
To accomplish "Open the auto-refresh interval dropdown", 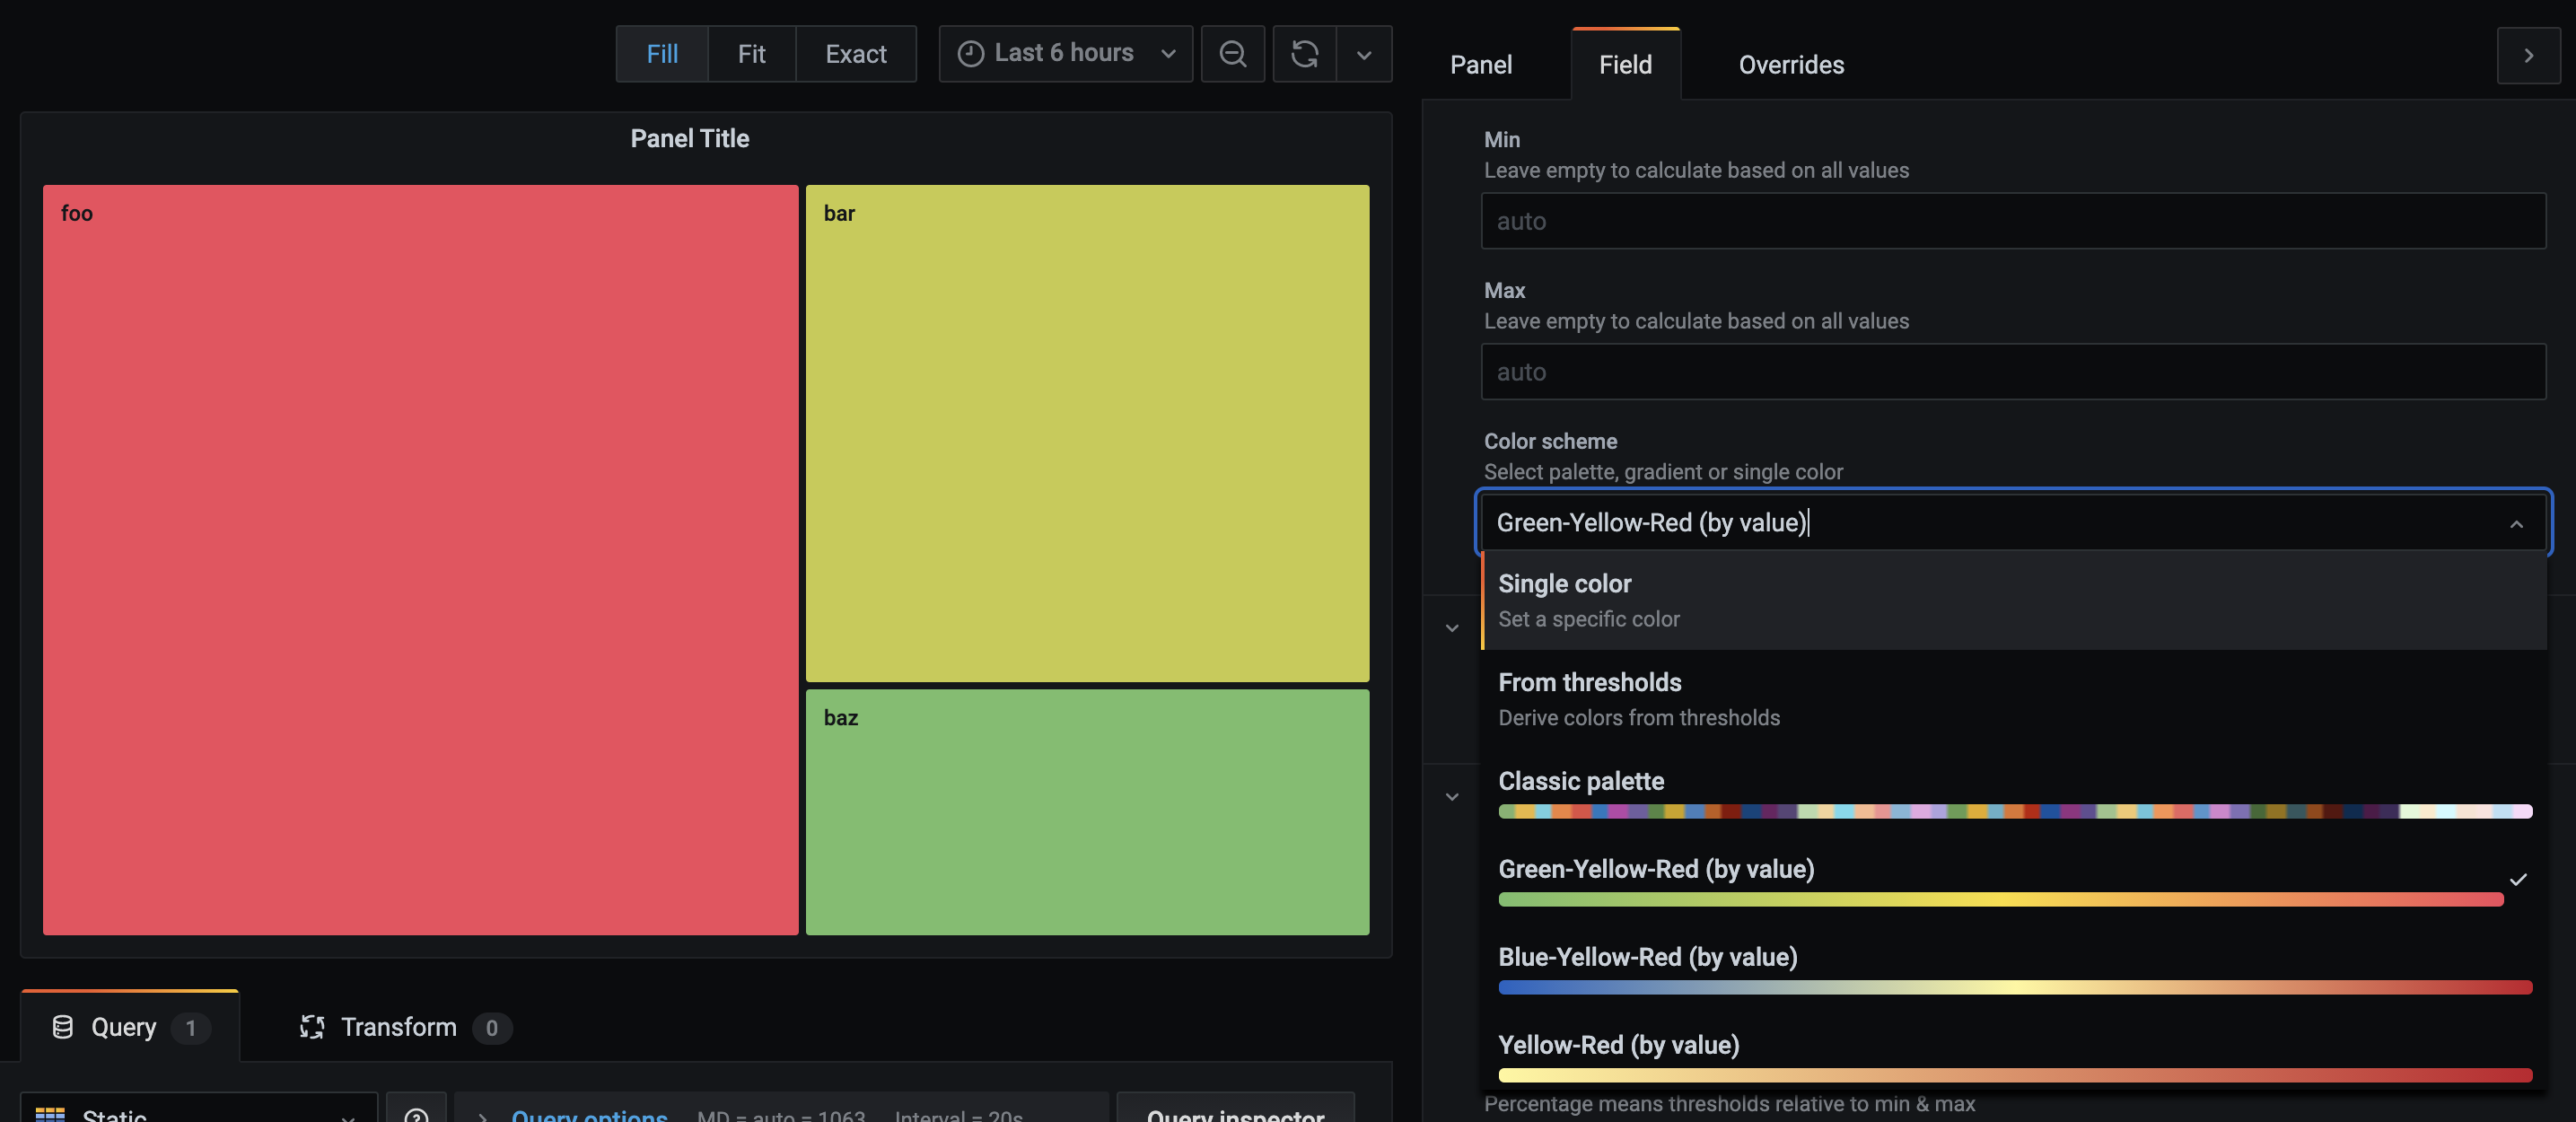I will pyautogui.click(x=1364, y=54).
